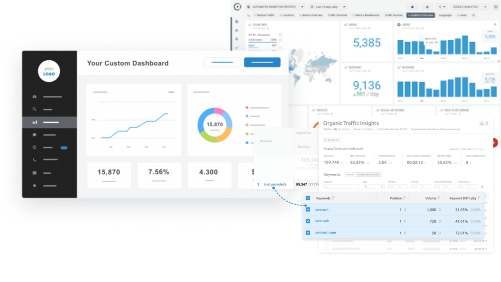
Task: Click the Back to list button
Action: (332, 140)
